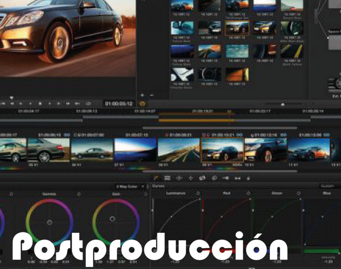Reset the leftmost color wheel
The image size is (341, 269).
(12, 194)
